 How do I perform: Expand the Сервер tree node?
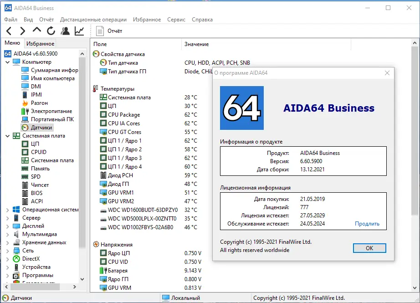point(7,218)
